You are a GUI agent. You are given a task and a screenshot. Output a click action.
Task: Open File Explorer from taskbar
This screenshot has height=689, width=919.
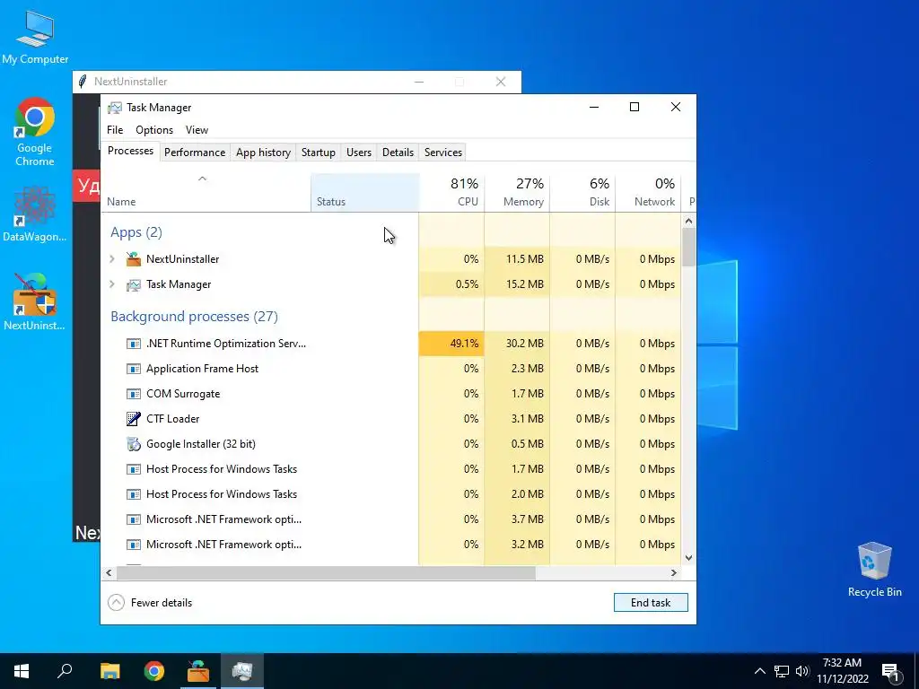pyautogui.click(x=109, y=671)
